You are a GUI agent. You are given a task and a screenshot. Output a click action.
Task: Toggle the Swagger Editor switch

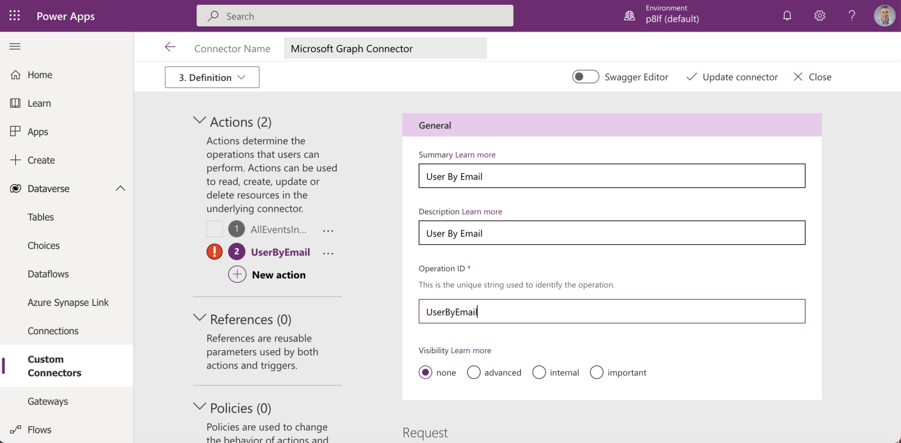[x=585, y=77]
